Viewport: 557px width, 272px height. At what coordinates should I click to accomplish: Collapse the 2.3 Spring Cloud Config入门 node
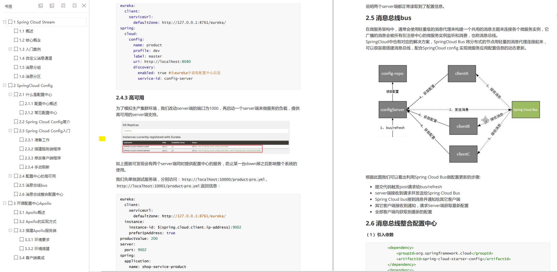click(10, 131)
